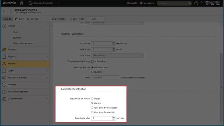Open the Last Report
The image size is (224, 126).
[x=77, y=19]
